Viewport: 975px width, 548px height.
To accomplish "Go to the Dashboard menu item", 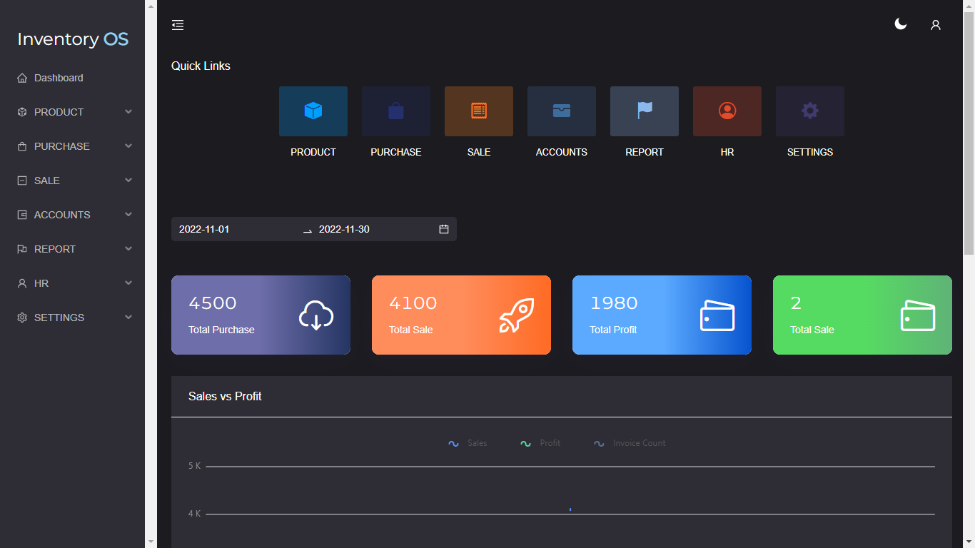I will 59,77.
